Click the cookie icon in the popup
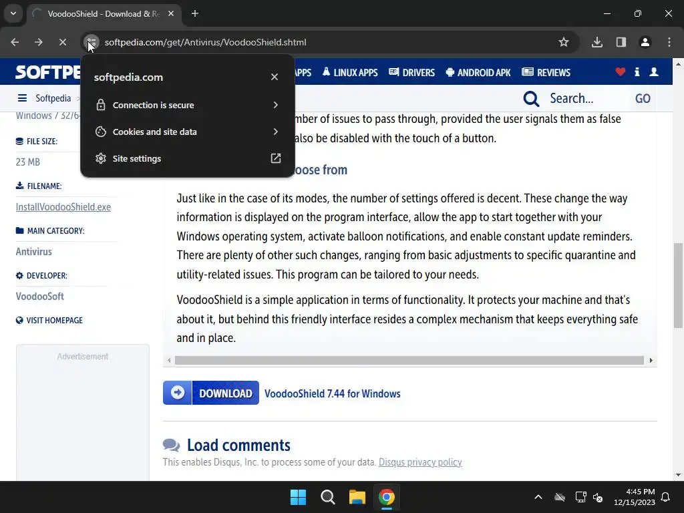Viewport: 684px width, 513px height. (101, 132)
